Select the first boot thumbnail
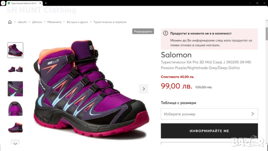Viewport: 268px width, 151px height. tap(15, 50)
